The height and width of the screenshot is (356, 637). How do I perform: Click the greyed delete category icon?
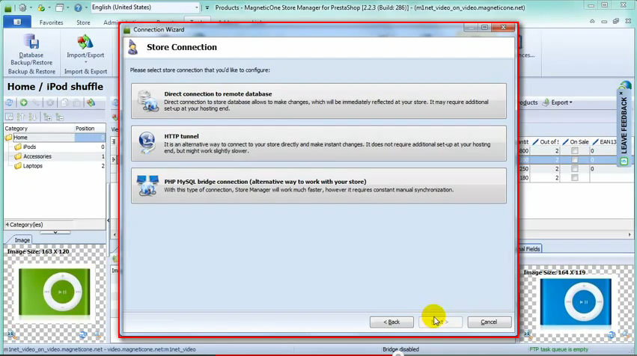tap(50, 102)
